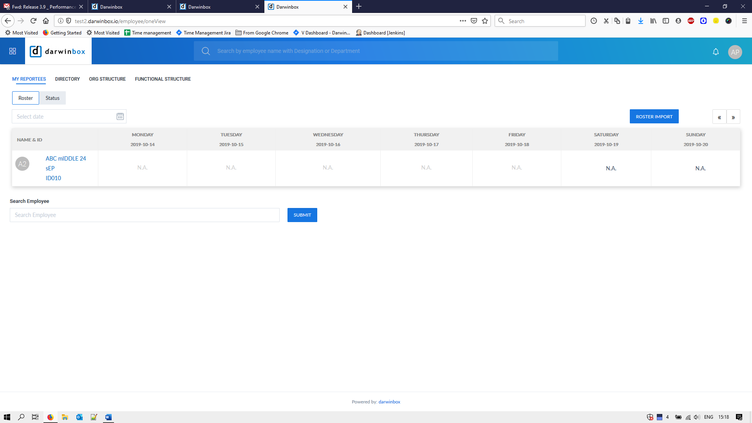Open the AP user profile avatar
The image size is (752, 423).
[735, 52]
